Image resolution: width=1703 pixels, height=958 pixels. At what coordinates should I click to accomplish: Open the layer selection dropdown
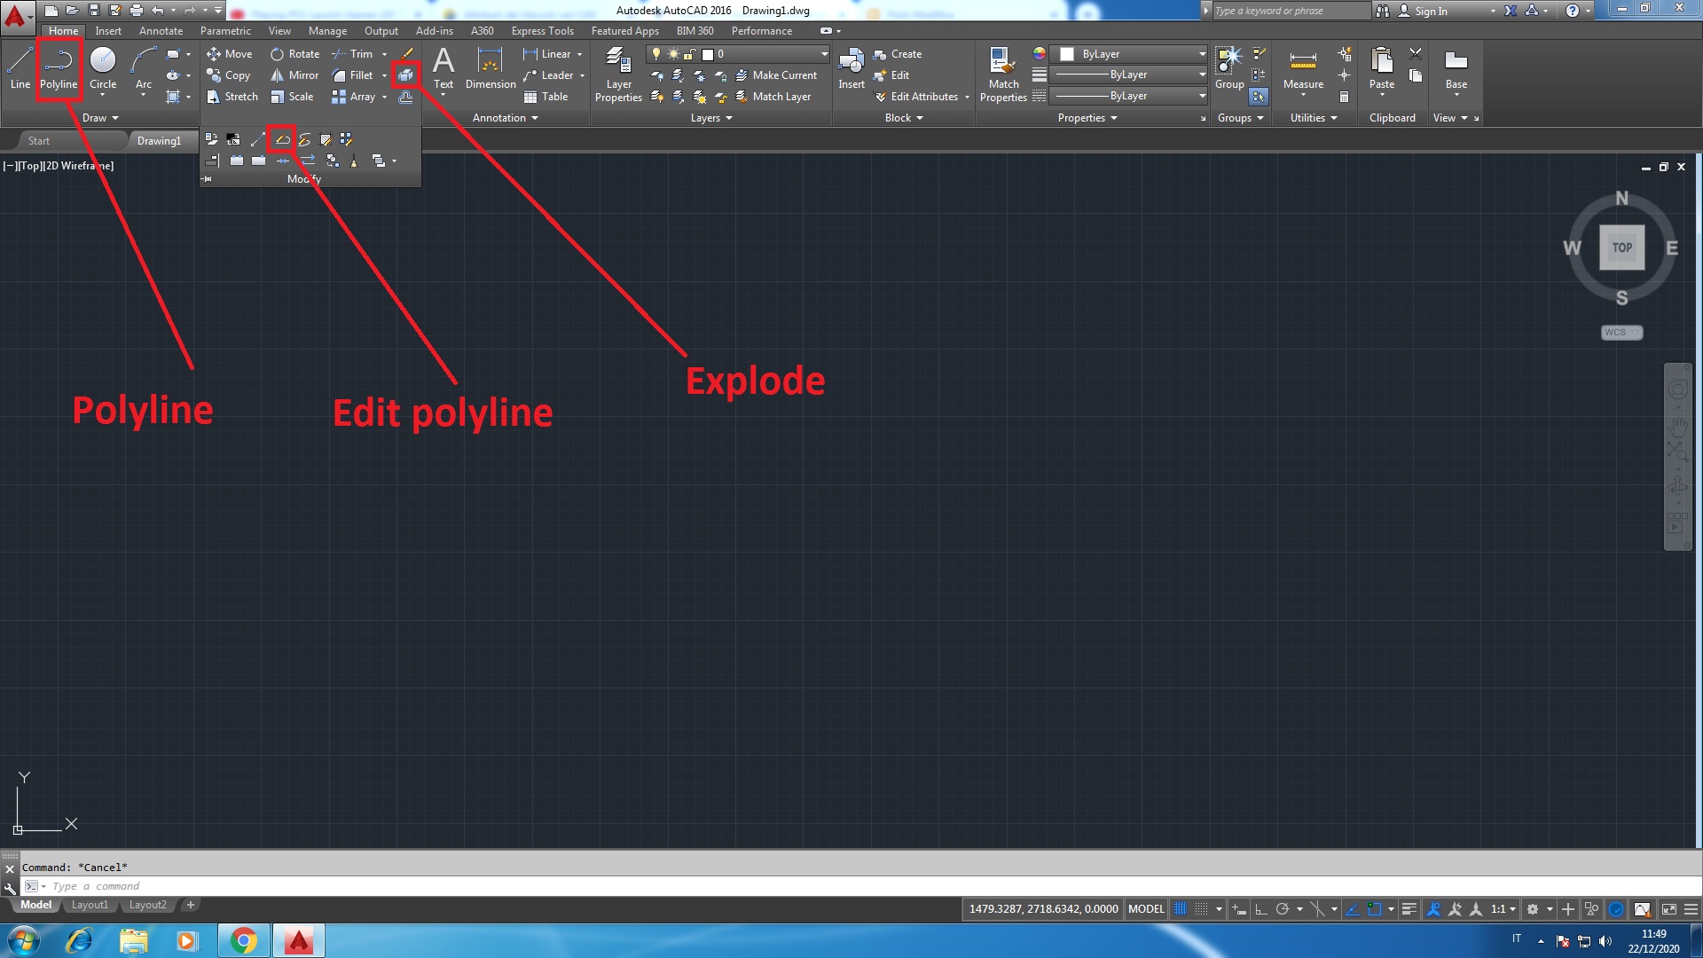tap(823, 53)
